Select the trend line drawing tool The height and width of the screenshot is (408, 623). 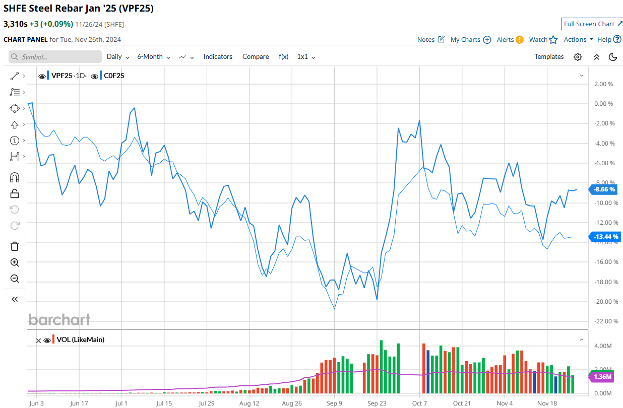pos(14,76)
